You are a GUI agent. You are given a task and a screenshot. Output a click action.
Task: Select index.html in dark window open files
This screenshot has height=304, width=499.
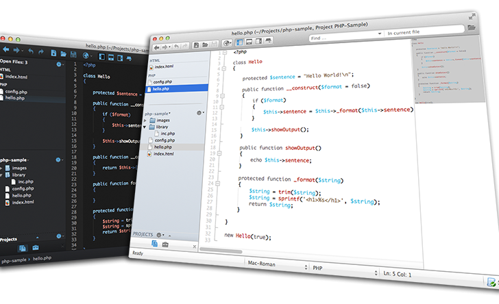(16, 77)
